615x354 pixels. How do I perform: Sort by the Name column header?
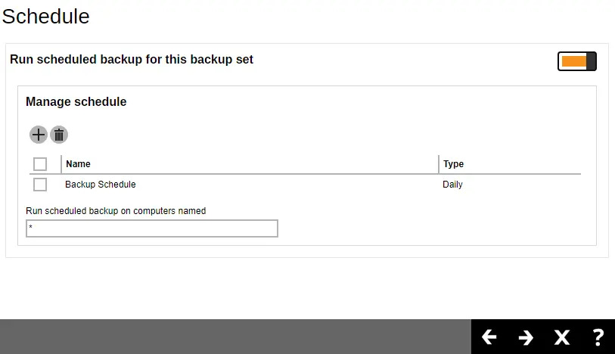point(78,164)
